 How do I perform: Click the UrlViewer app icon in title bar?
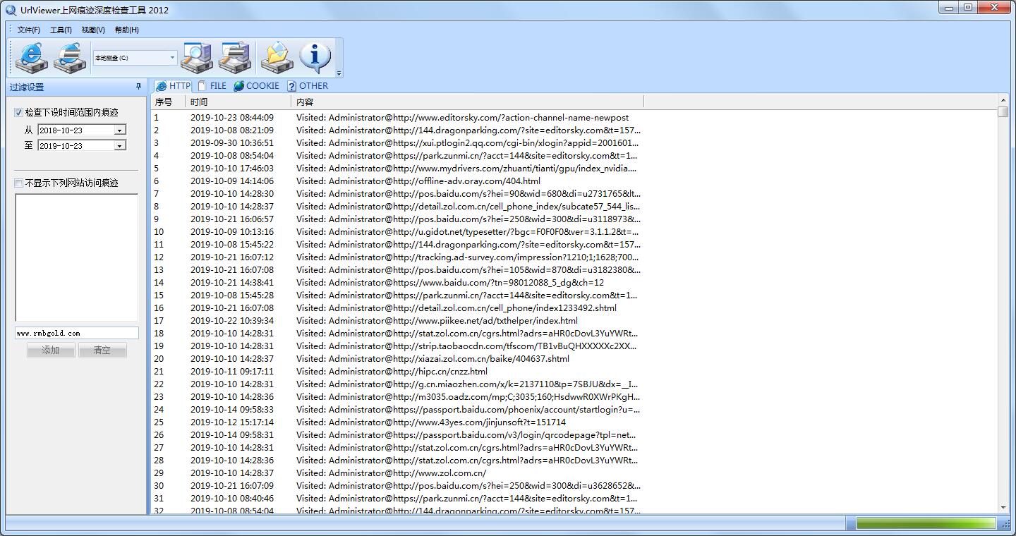[x=11, y=10]
